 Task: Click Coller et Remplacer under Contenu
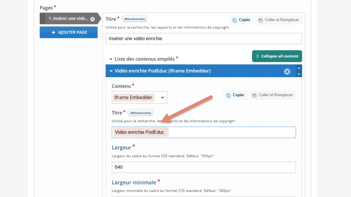pos(273,95)
